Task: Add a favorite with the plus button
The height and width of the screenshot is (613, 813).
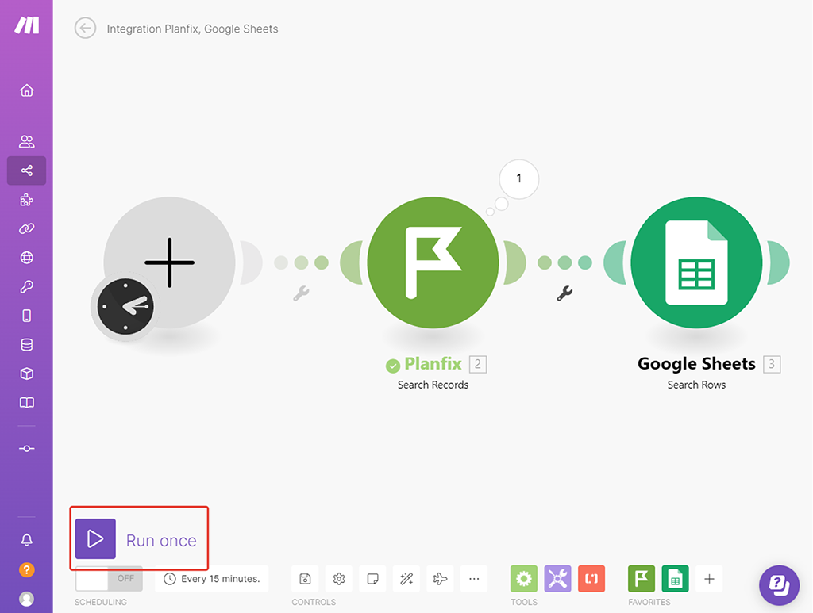Action: pos(709,578)
